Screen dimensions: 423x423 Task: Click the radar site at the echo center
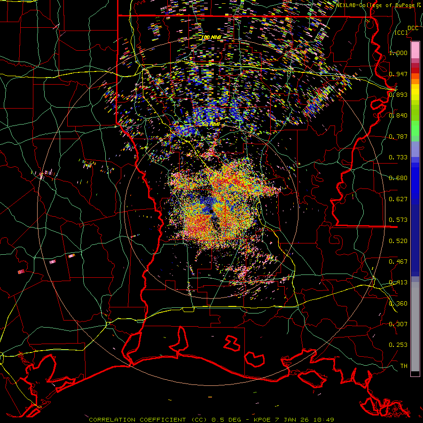211,211
